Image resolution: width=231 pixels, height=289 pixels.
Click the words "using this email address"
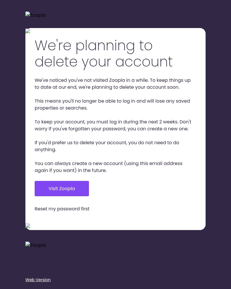[x=154, y=163]
